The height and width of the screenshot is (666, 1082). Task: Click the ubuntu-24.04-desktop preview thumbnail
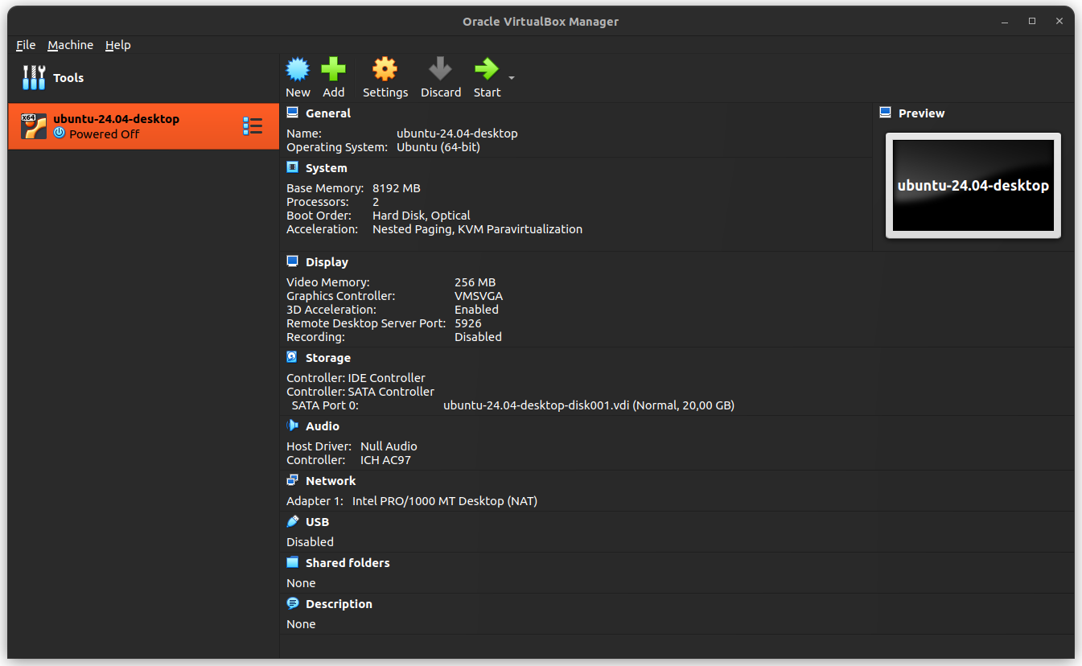pyautogui.click(x=973, y=185)
